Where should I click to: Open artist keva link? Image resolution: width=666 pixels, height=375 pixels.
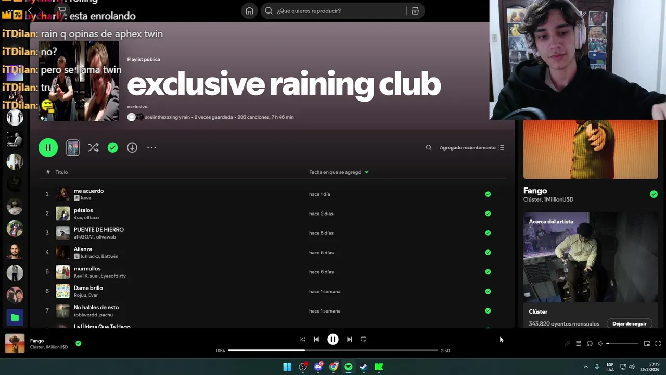pos(86,198)
